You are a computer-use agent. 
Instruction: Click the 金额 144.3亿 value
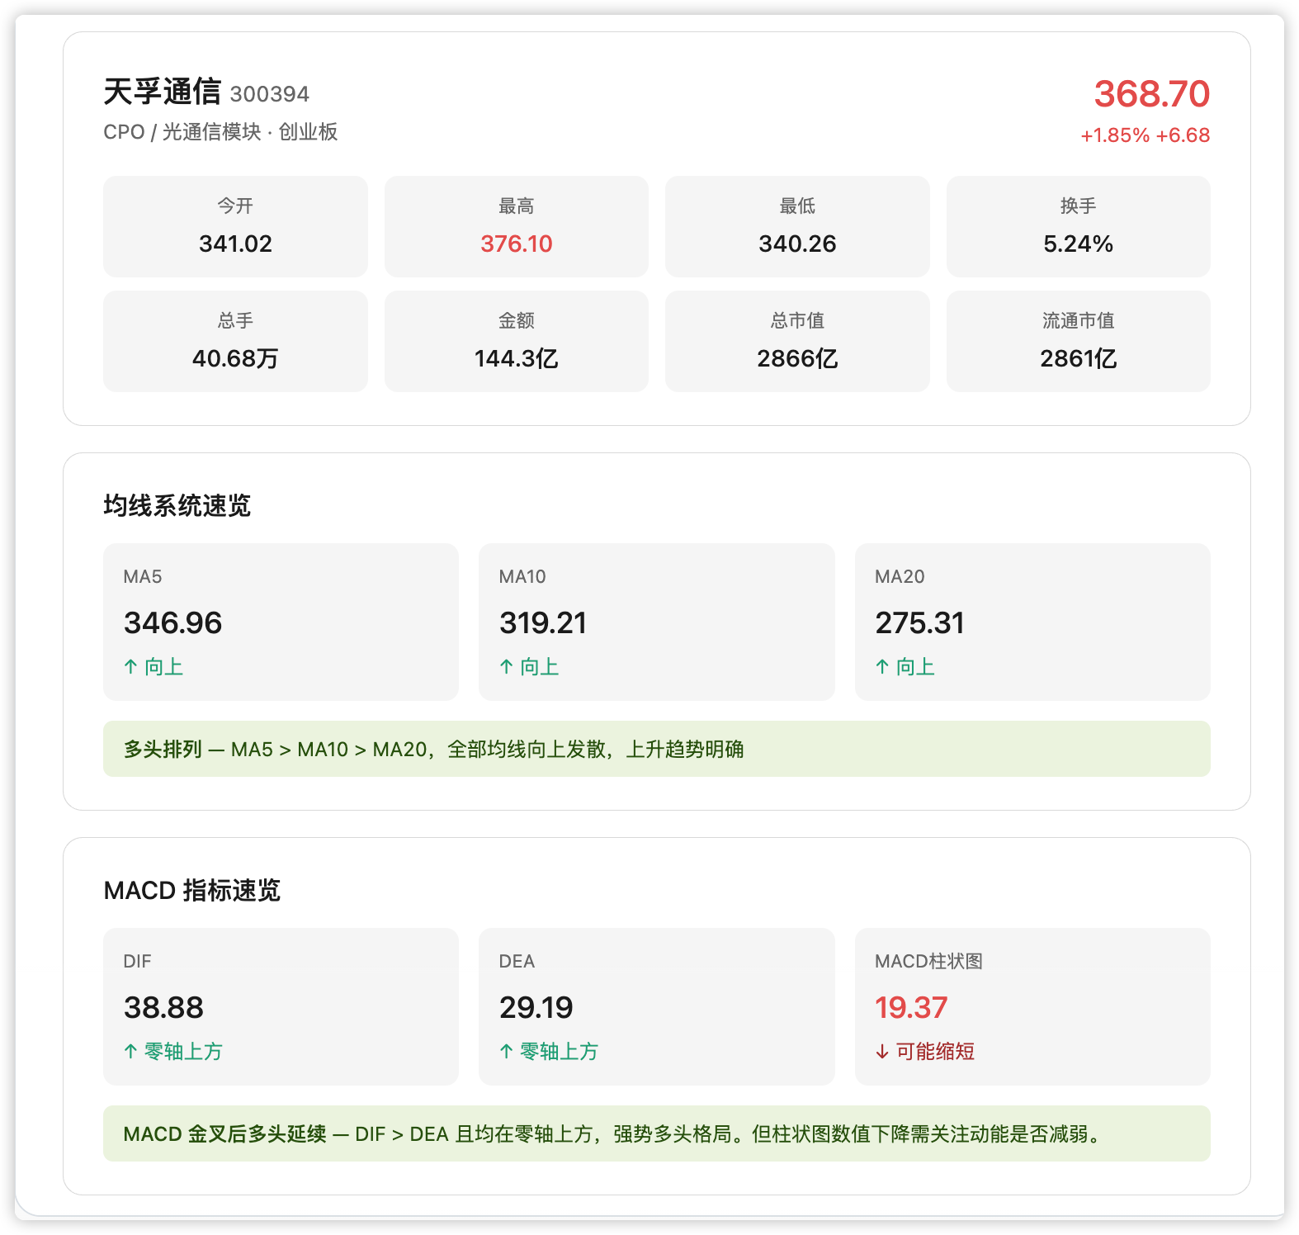(517, 358)
